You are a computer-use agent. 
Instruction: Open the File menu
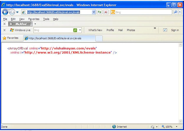5,19
